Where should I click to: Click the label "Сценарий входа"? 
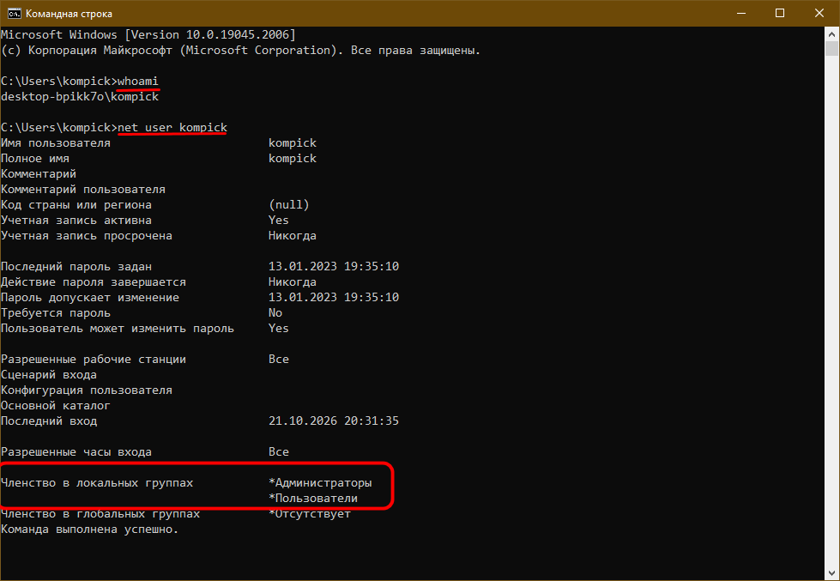(49, 375)
